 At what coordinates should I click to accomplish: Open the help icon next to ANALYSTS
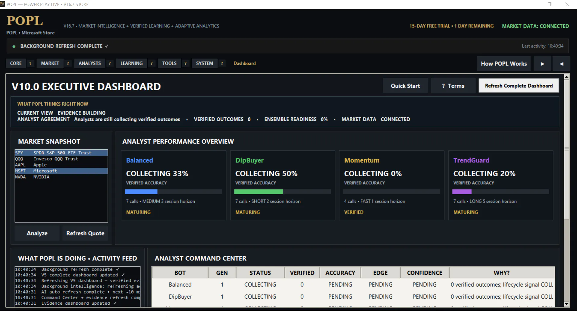(x=110, y=63)
